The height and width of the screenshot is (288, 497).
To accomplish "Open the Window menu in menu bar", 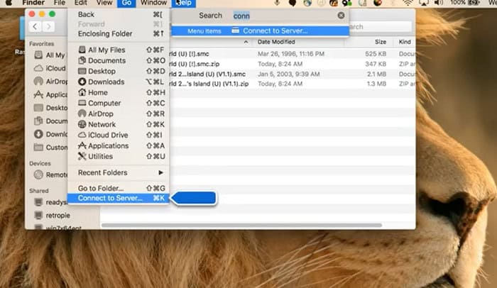I will 154,3.
